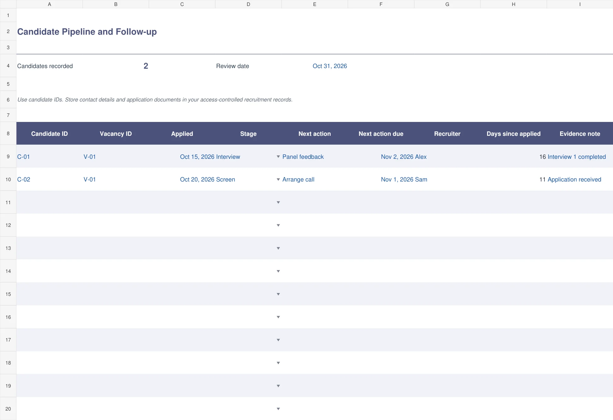Click the 'Evidence note' column heading

click(x=580, y=134)
